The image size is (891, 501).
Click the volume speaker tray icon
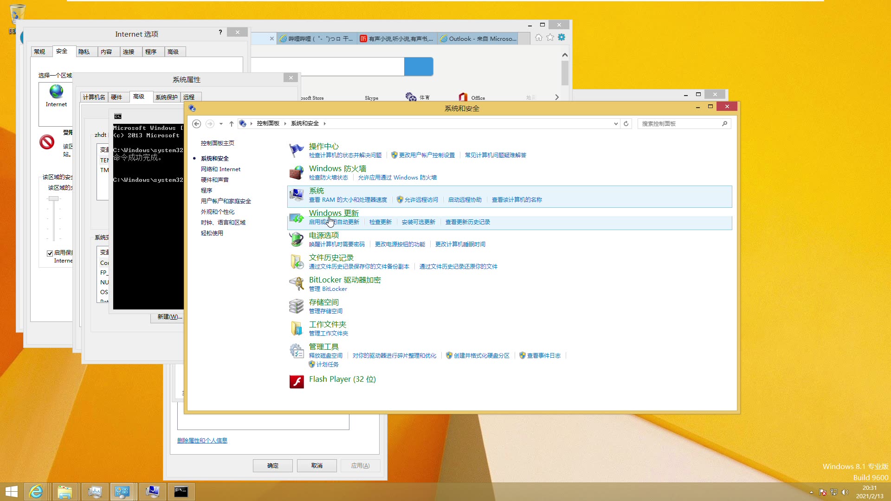pyautogui.click(x=845, y=492)
